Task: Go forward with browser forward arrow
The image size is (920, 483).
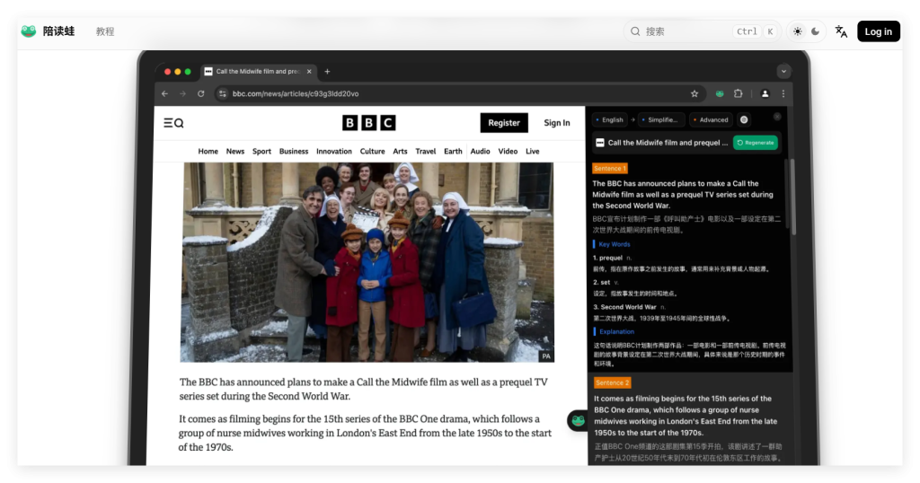Action: [182, 93]
